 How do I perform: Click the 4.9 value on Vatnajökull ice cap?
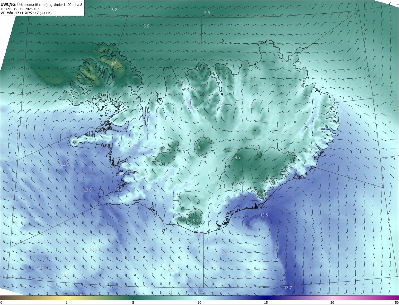[238, 157]
